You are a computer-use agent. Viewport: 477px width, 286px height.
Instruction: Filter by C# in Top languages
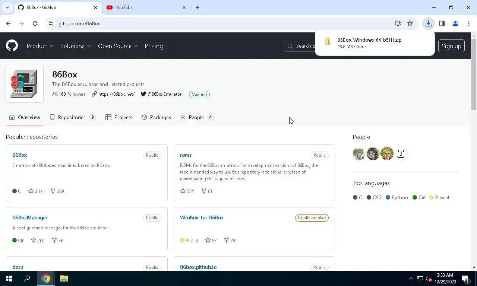(418, 197)
